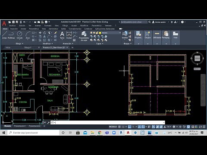This screenshot has width=207, height=155.
Task: Click the keyword search box in title bar
Action: tap(134, 22)
